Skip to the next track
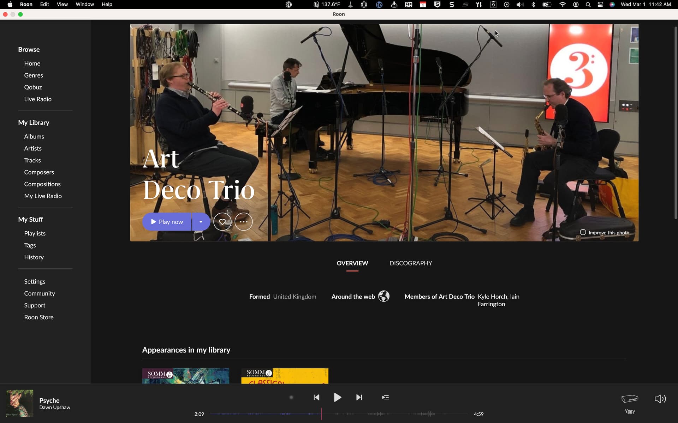Screen dimensions: 678x423 [x=359, y=397]
